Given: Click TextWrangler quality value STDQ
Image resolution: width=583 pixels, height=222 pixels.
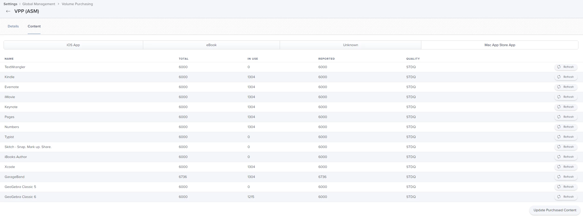Looking at the screenshot, I should tap(411, 67).
